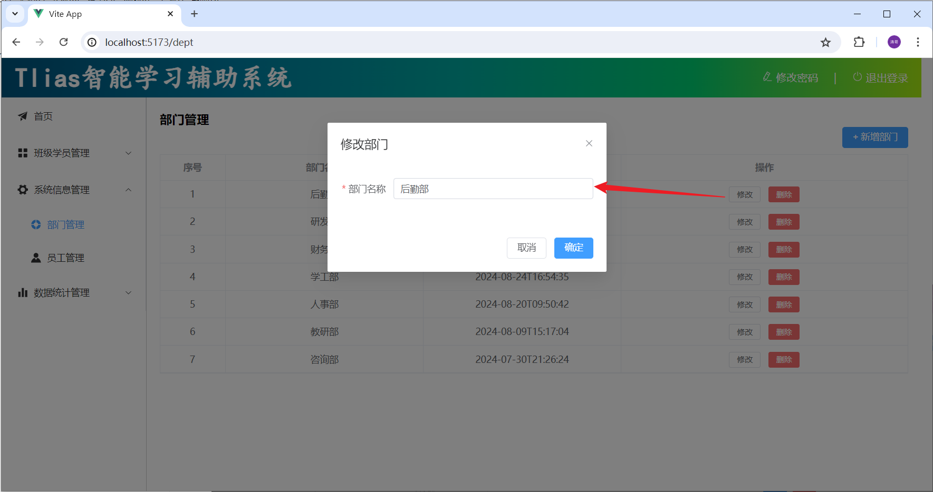The image size is (933, 492).
Task: Collapse the 系统信息管理 menu chevron
Action: [128, 190]
